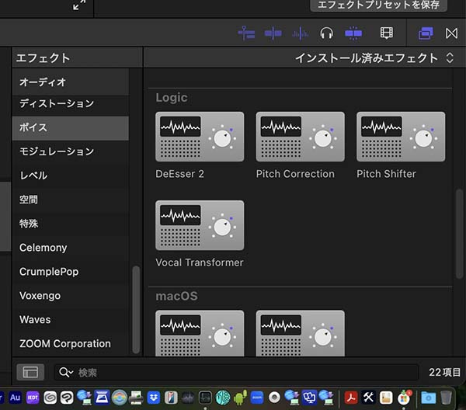The image size is (466, 410).
Task: Select ディストーション category in sidebar
Action: pyautogui.click(x=57, y=103)
